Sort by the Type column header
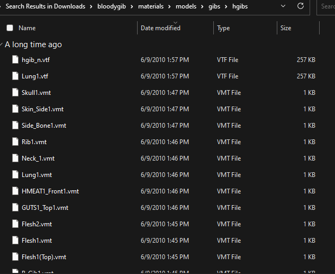The height and width of the screenshot is (274, 335). (x=223, y=28)
